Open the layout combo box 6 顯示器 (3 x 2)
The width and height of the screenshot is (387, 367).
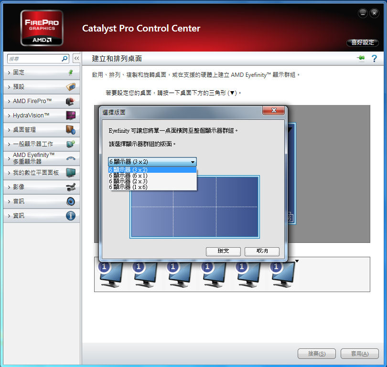coord(152,162)
